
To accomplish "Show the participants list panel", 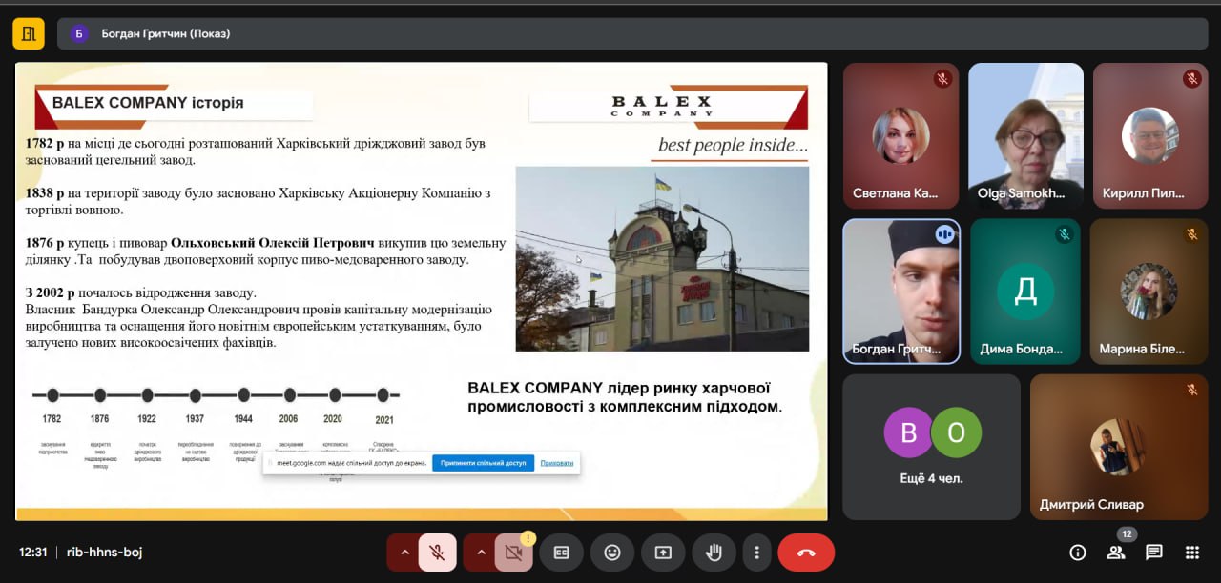I will (x=1115, y=553).
